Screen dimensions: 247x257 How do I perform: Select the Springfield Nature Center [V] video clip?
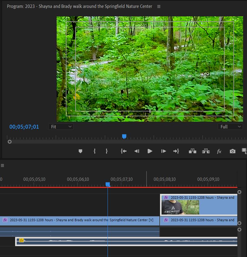click(x=80, y=221)
